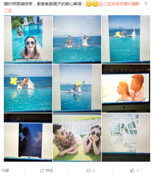Open photo of groom leaning toward bride in pool
This screenshot has width=154, height=174.
point(77,88)
